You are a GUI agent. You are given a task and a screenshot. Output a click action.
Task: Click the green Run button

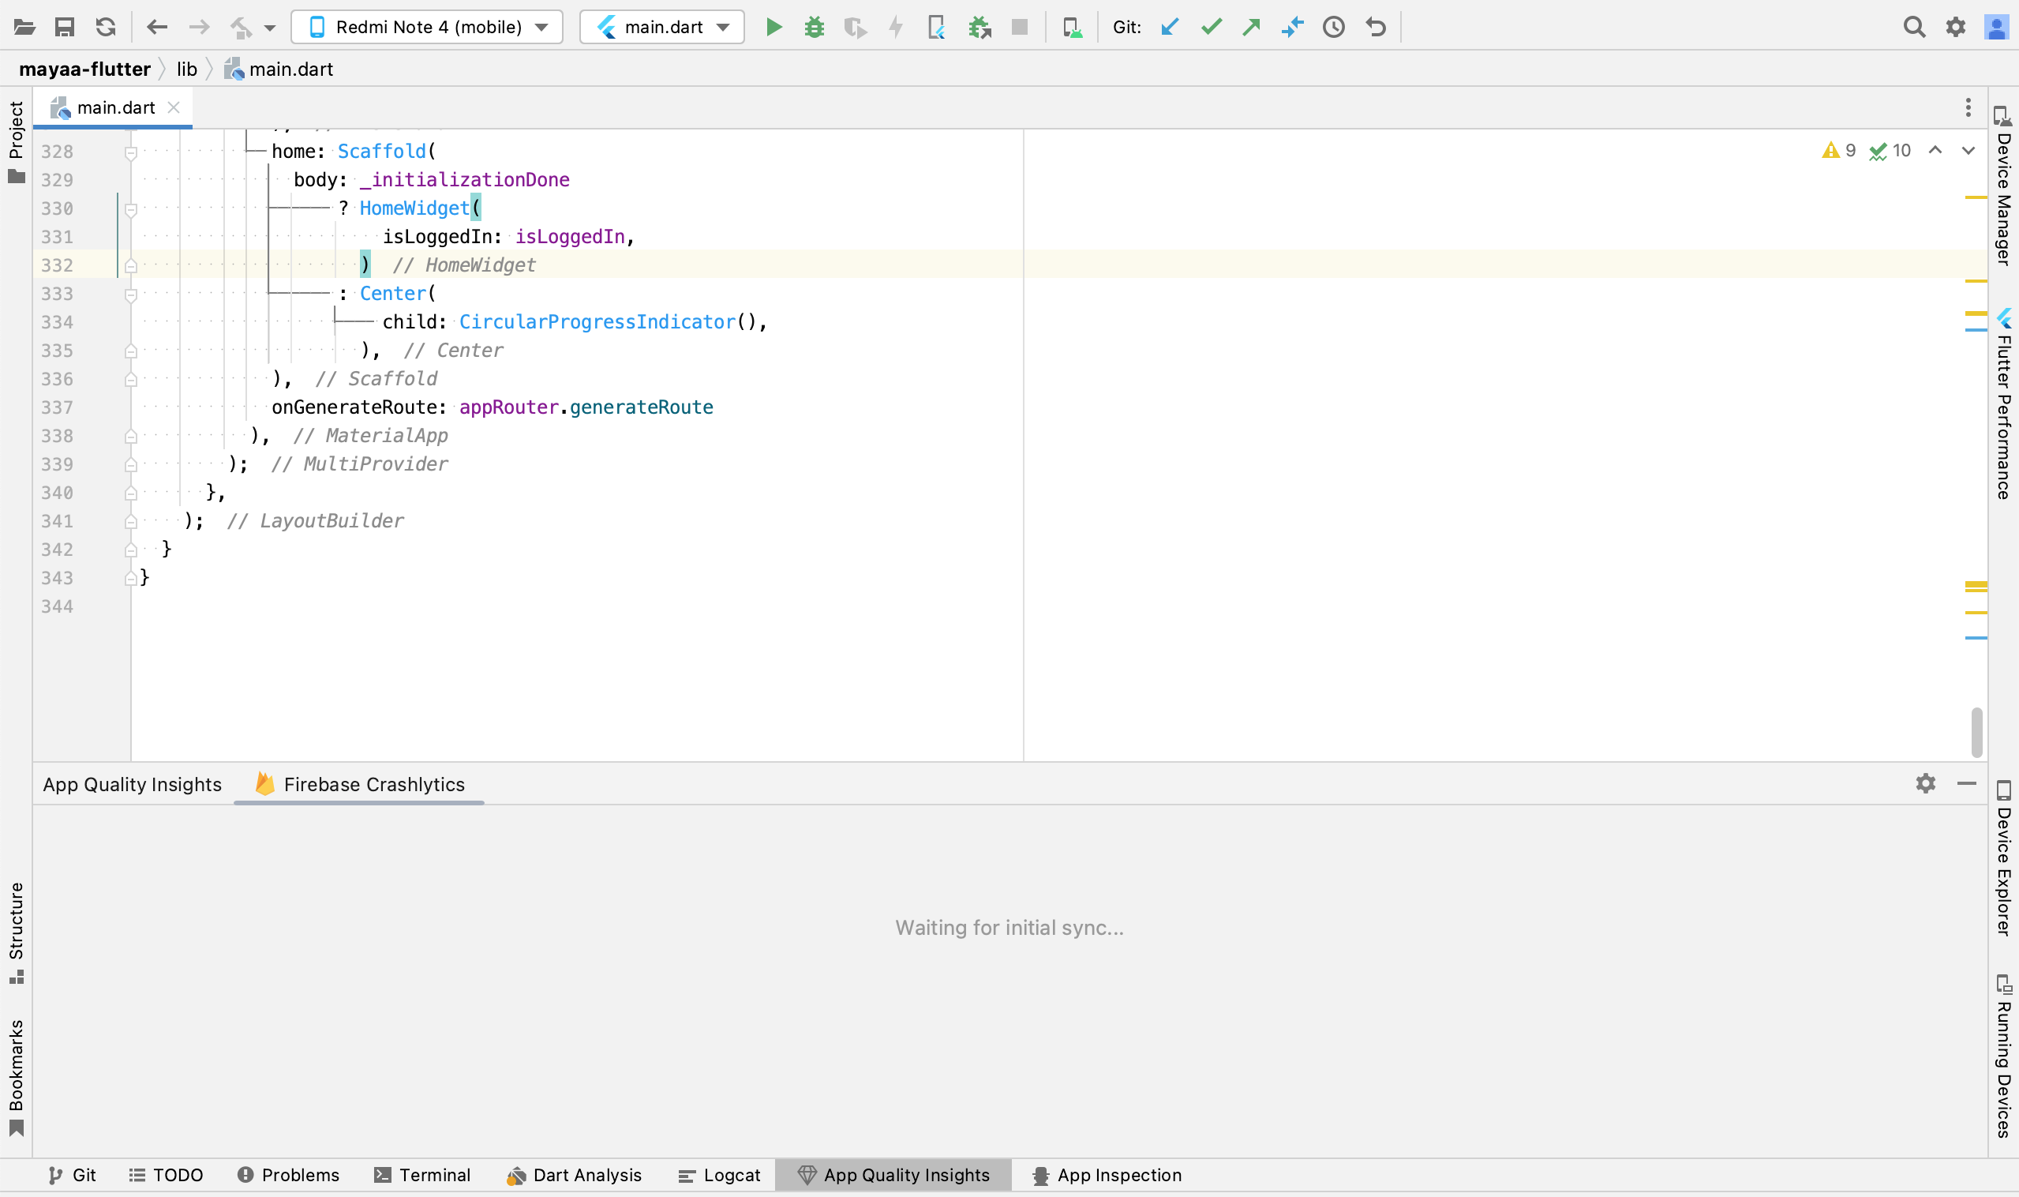click(x=774, y=28)
